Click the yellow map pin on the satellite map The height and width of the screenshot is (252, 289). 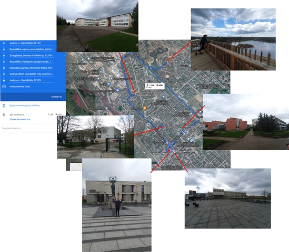tap(145, 108)
